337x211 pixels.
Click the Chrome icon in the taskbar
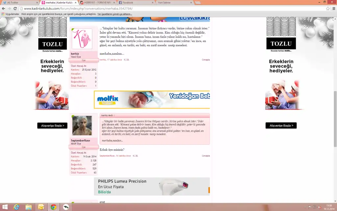(x=53, y=207)
